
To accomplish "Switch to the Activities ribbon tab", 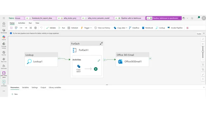I will point(22,23).
